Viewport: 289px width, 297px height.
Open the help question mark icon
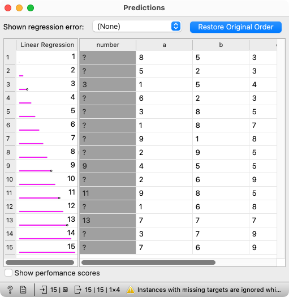click(x=10, y=290)
